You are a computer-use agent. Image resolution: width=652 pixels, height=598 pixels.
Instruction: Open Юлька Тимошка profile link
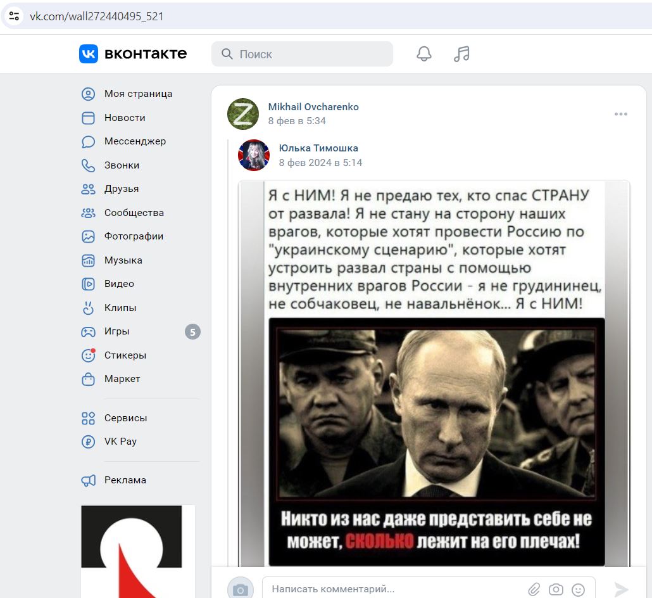coord(318,148)
